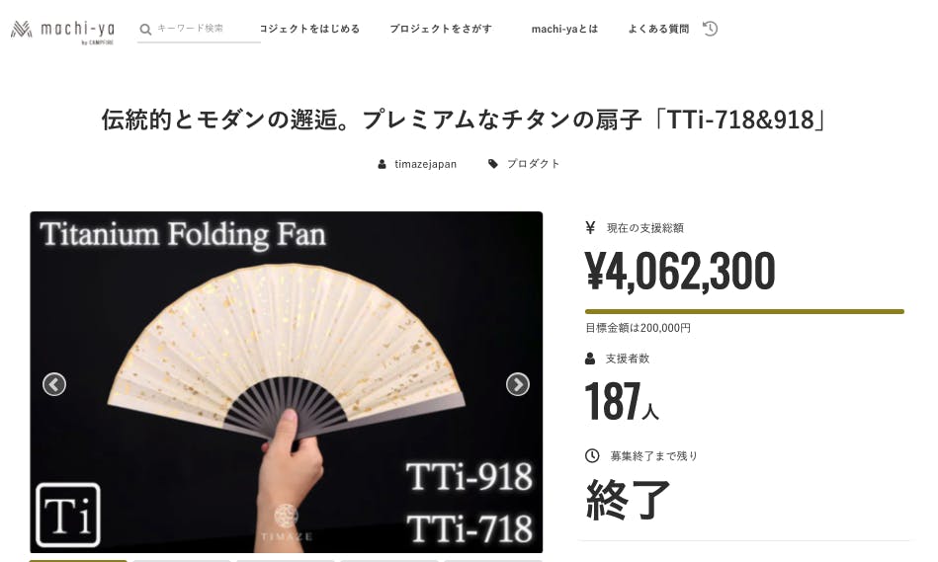Click the user icon beside timazejapan
The width and height of the screenshot is (938, 562).
(382, 164)
